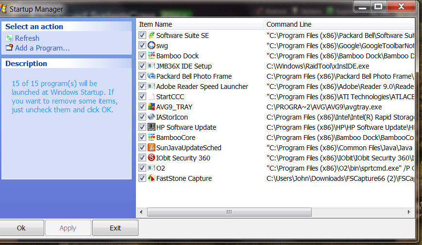422x245 pixels.
Task: Toggle the AVG9_TRAY checkbox
Action: 142,107
